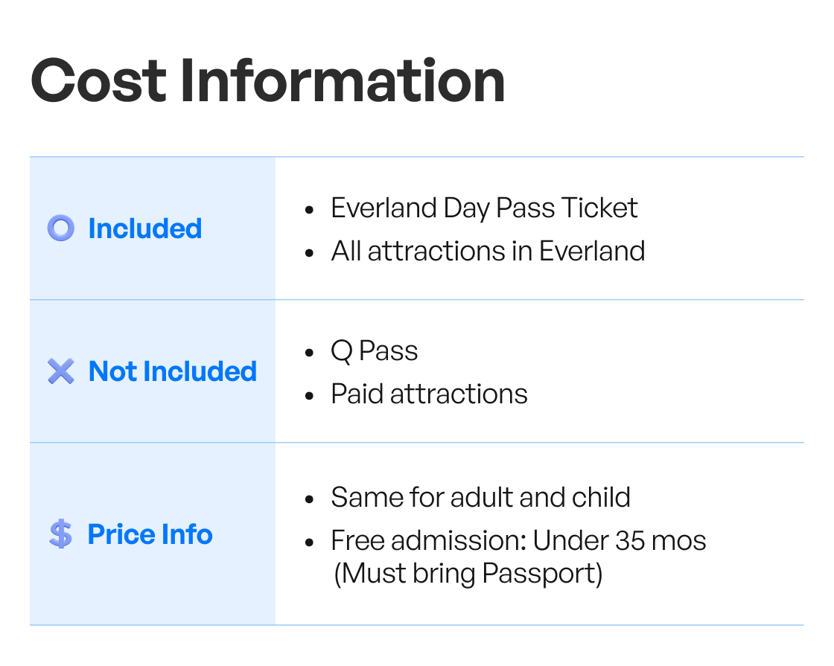Click bullet before Q Pass

pyautogui.click(x=310, y=353)
